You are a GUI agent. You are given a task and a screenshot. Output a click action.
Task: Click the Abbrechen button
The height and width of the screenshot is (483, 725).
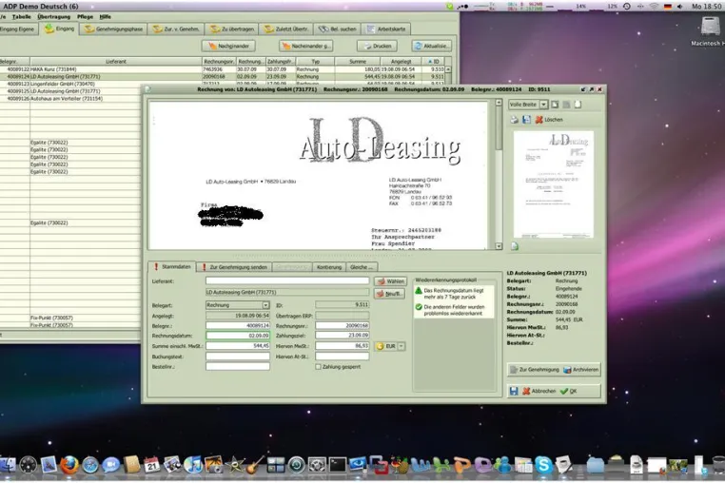[539, 391]
